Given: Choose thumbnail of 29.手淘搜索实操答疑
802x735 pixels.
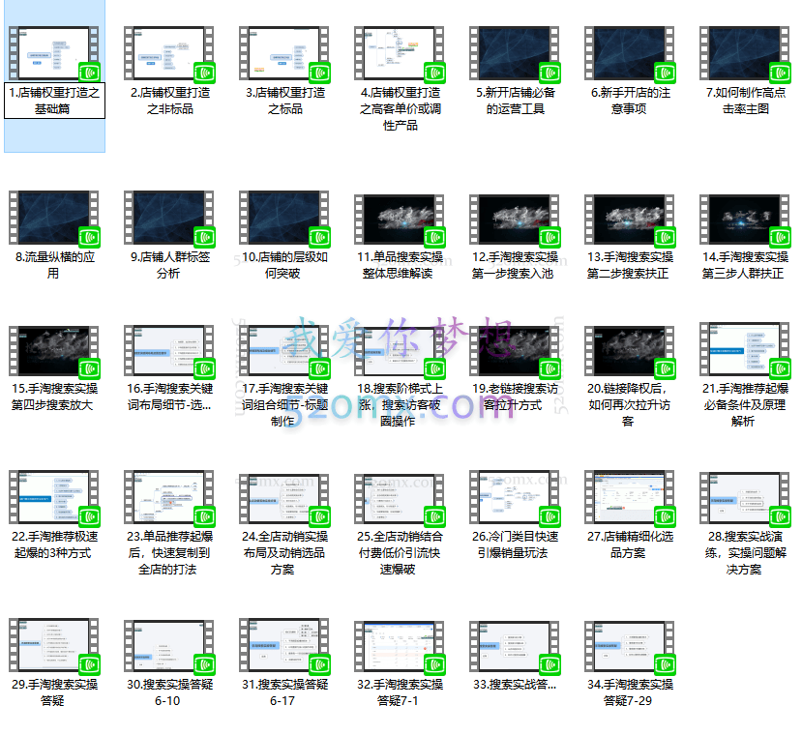Looking at the screenshot, I should coord(53,647).
